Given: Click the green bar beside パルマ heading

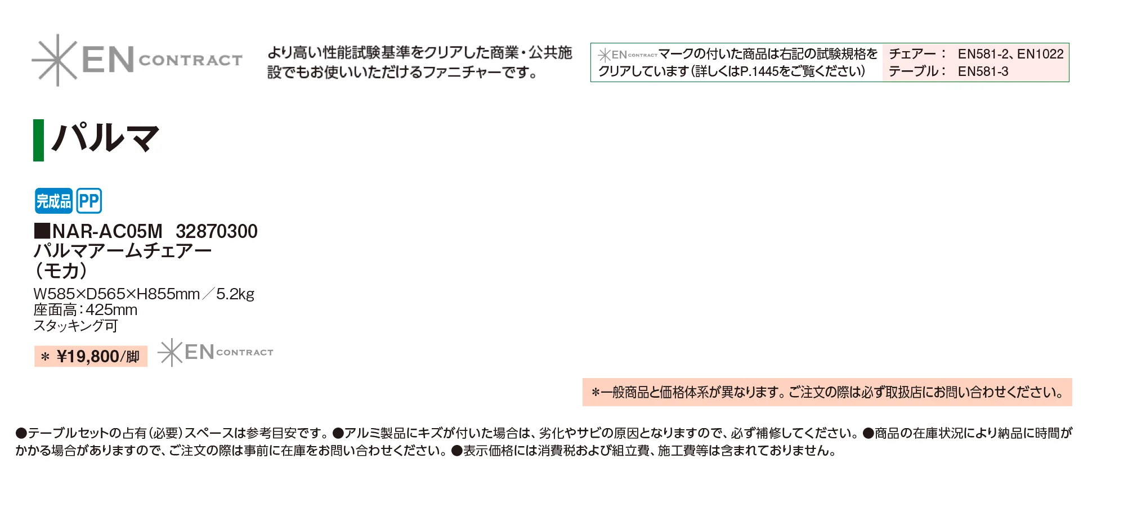Looking at the screenshot, I should pos(38,140).
